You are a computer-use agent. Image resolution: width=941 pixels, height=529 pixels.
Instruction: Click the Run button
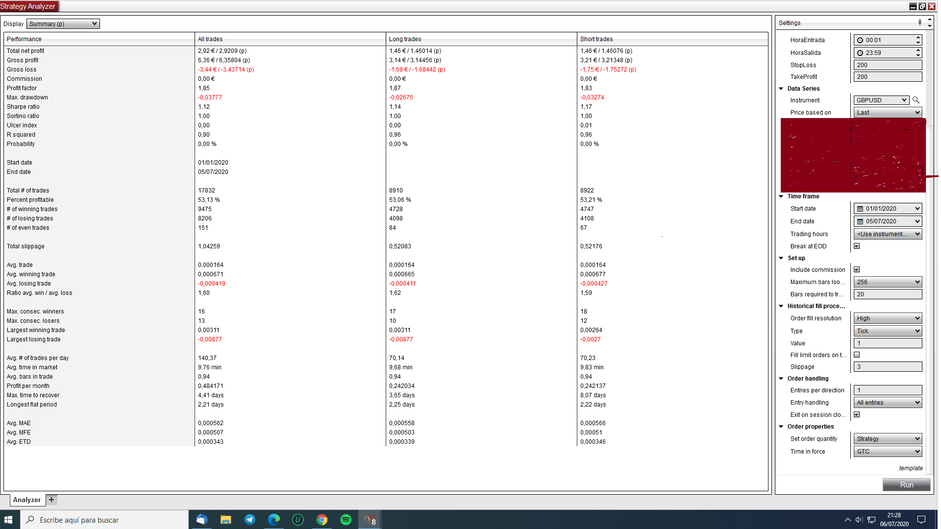click(906, 485)
